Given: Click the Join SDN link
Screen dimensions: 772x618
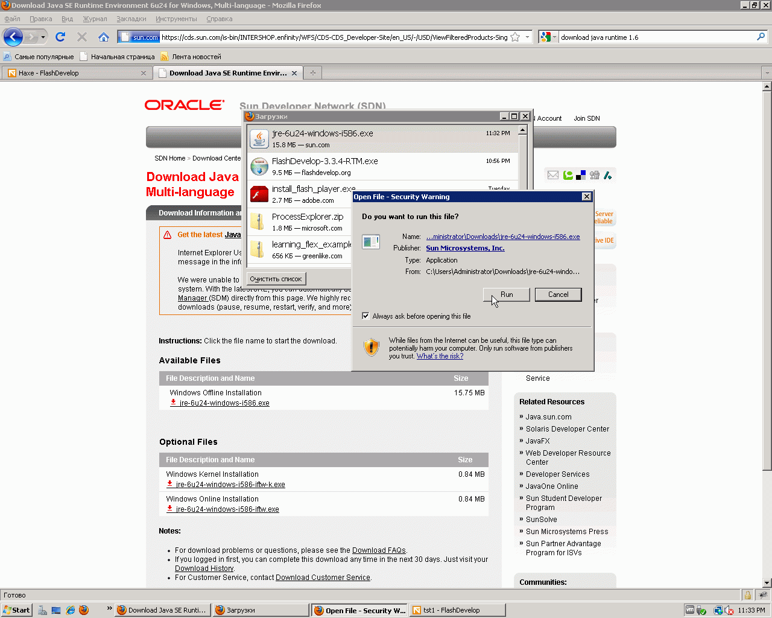Looking at the screenshot, I should [x=587, y=118].
